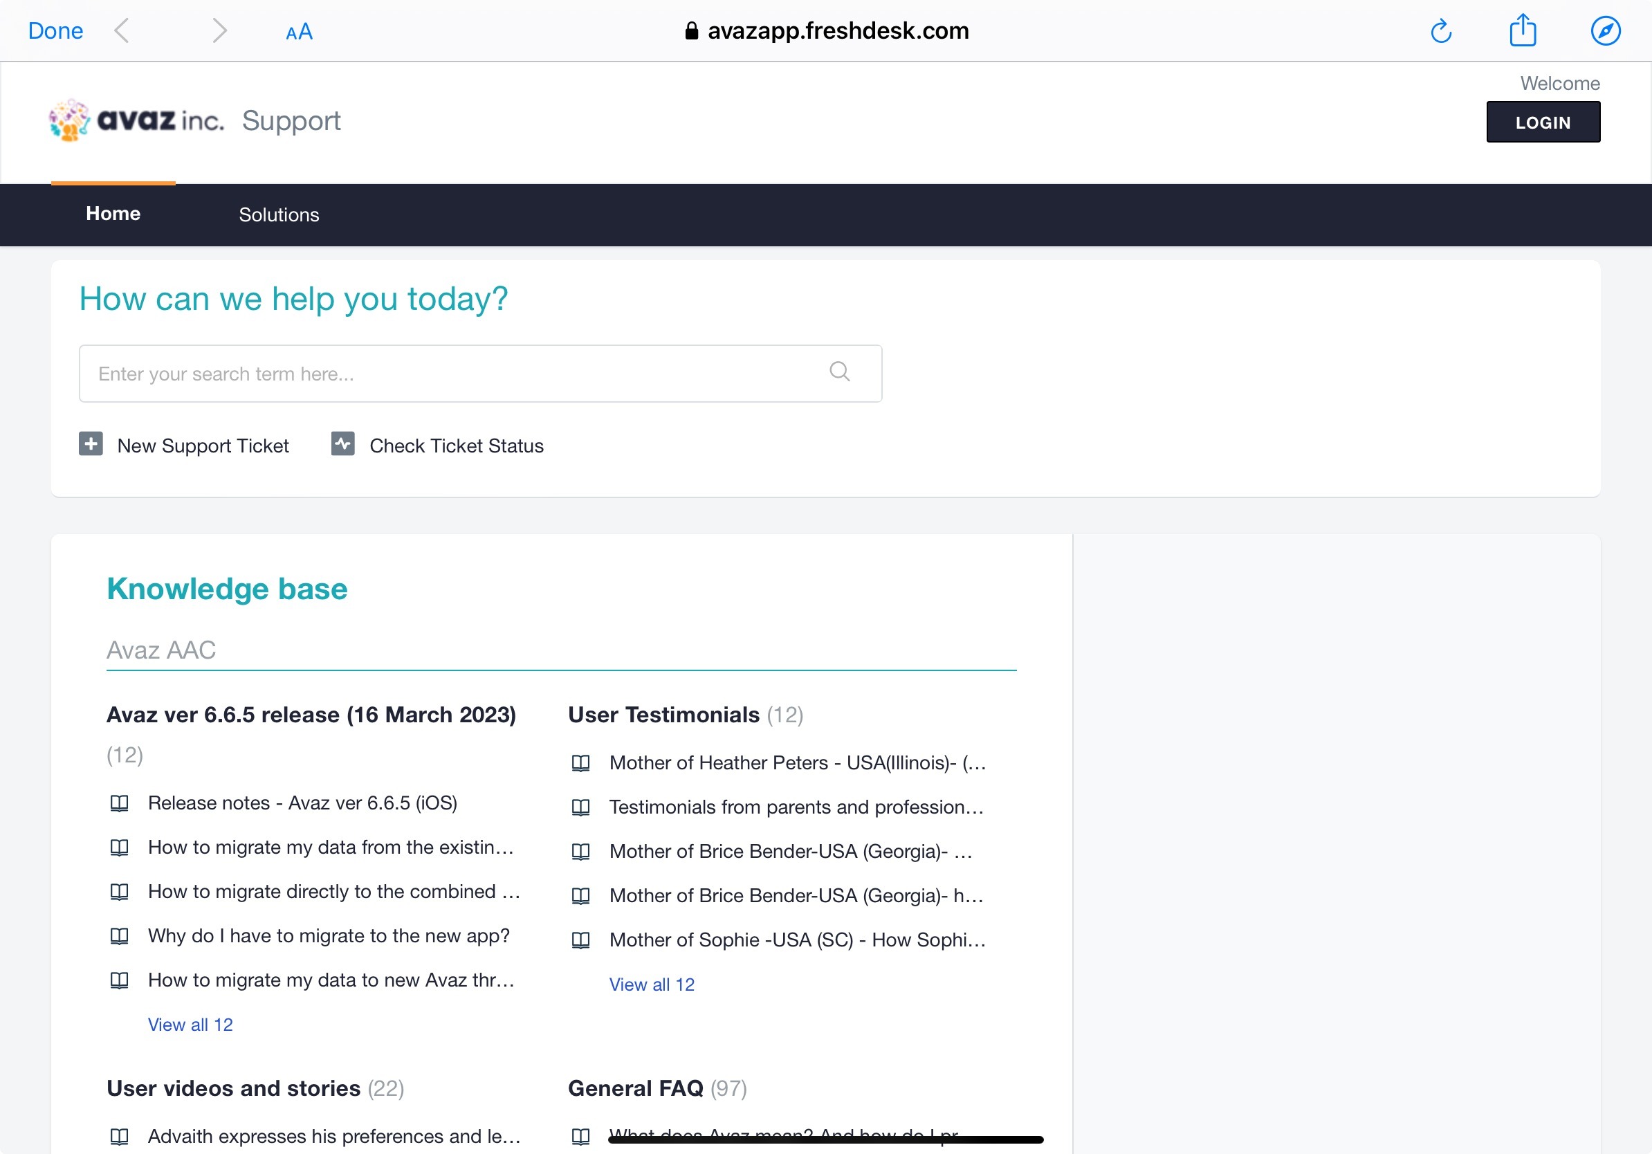Click book icon beside Testimonials from parents
The height and width of the screenshot is (1154, 1652).
click(x=580, y=807)
